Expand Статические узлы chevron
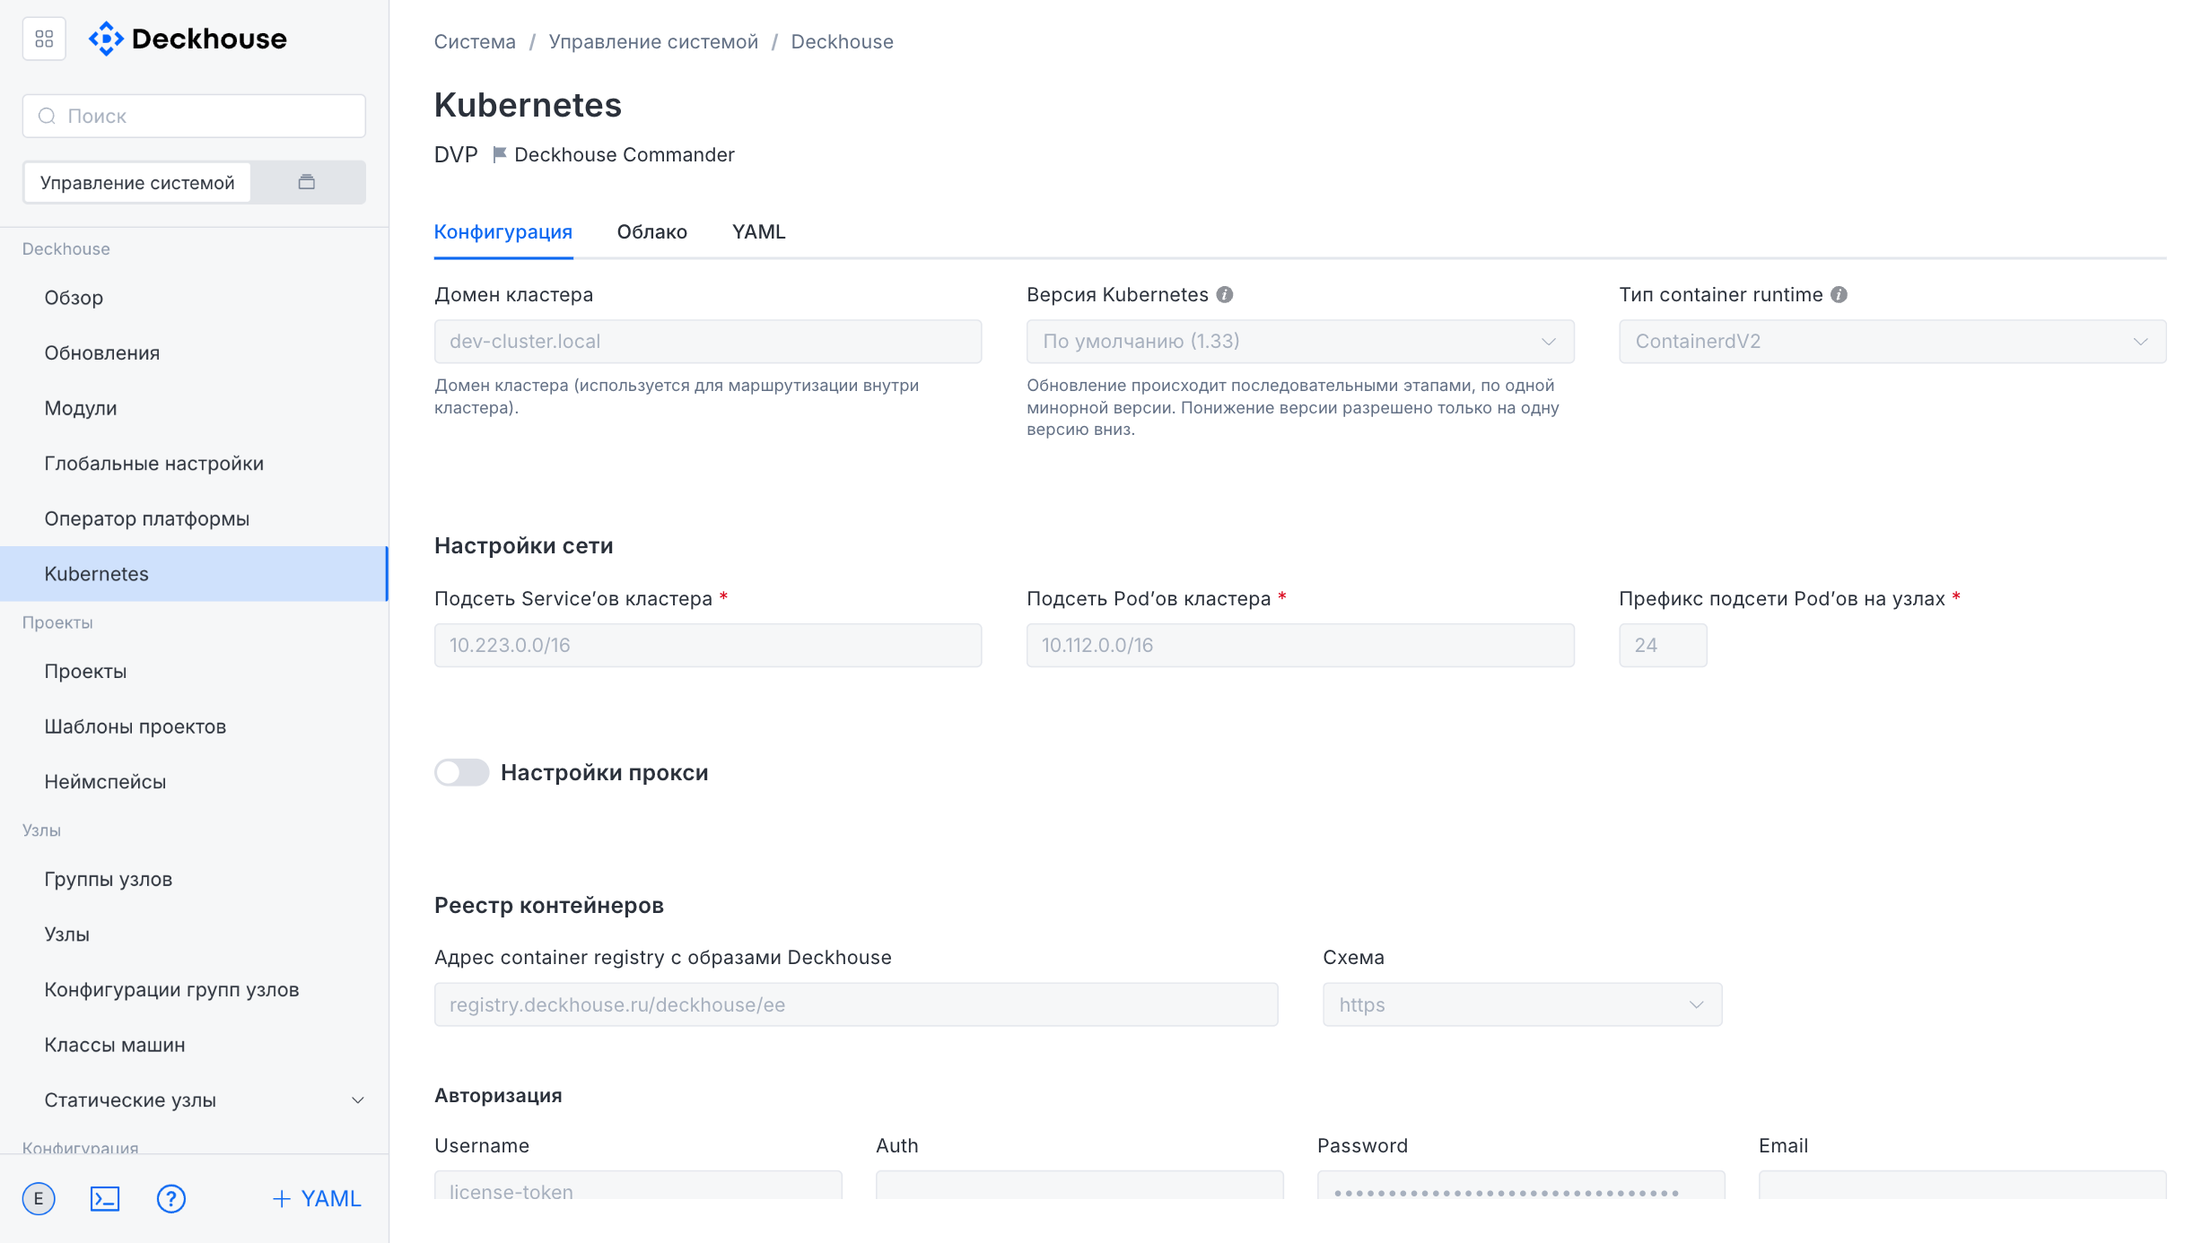This screenshot has height=1243, width=2211. (x=357, y=1100)
